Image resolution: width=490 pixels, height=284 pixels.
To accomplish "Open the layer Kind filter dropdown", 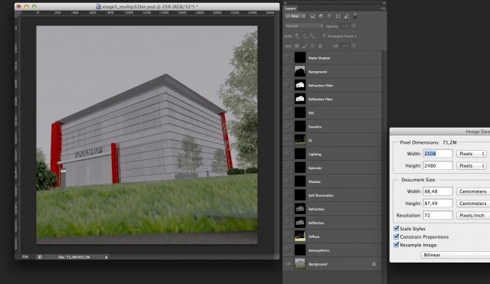I will [296, 16].
